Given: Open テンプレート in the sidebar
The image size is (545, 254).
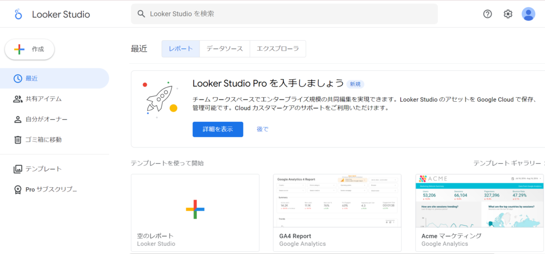Looking at the screenshot, I should (x=54, y=169).
